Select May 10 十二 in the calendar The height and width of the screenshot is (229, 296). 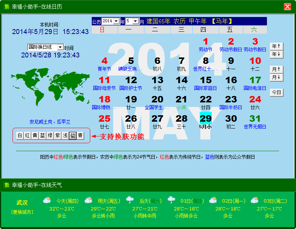pos(255,64)
